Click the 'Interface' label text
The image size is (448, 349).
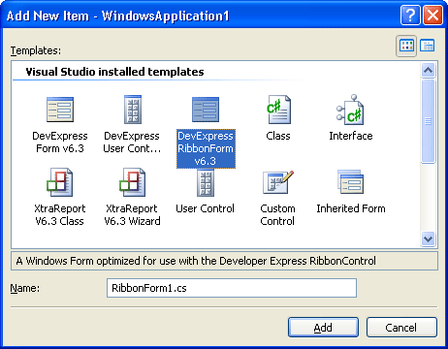point(351,136)
